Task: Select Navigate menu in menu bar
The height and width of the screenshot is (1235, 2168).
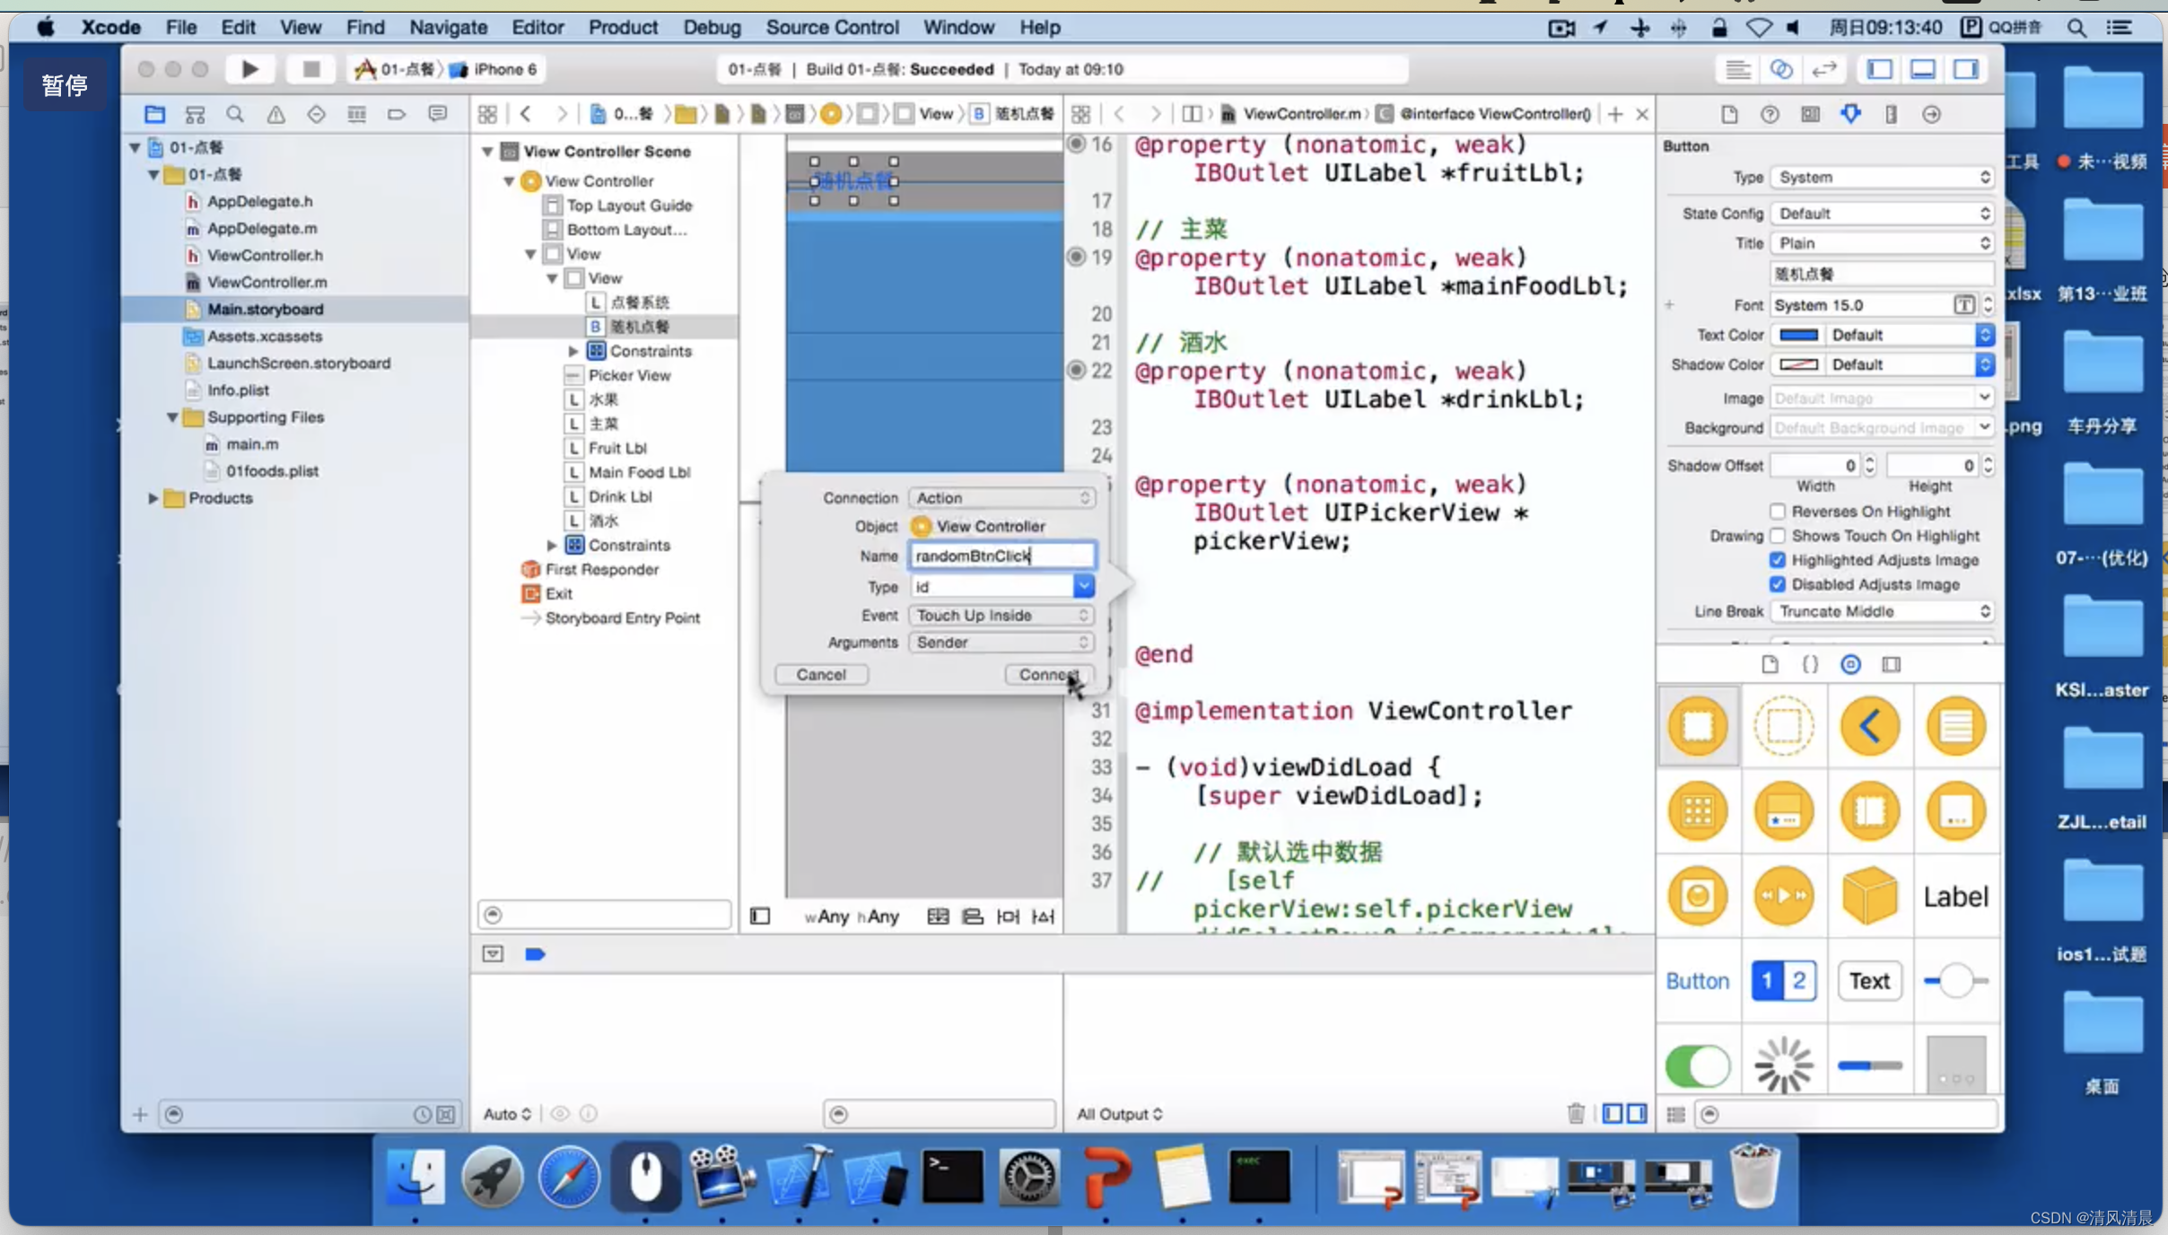Action: pos(447,25)
